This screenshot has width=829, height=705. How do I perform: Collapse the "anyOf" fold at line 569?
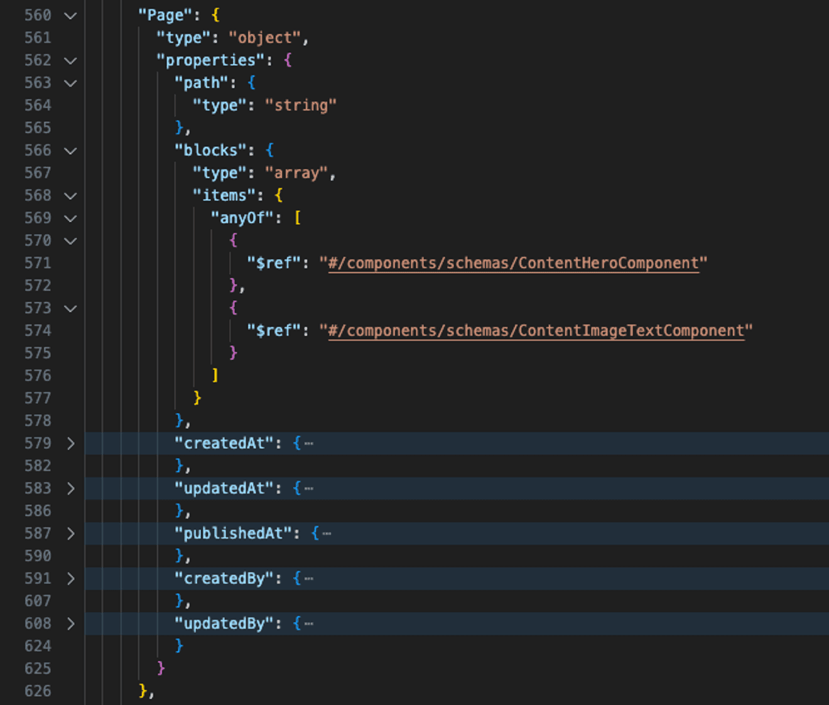(x=70, y=218)
